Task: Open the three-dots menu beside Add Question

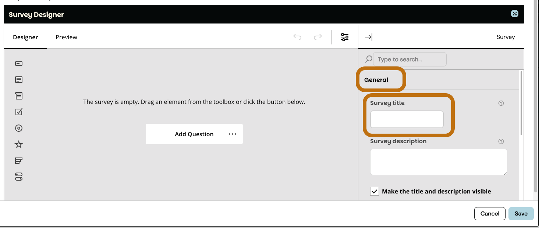Action: click(x=233, y=134)
